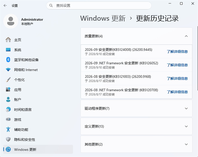Select 应用 in the sidebar
Screen dimensions: 198x157
pos(38,90)
